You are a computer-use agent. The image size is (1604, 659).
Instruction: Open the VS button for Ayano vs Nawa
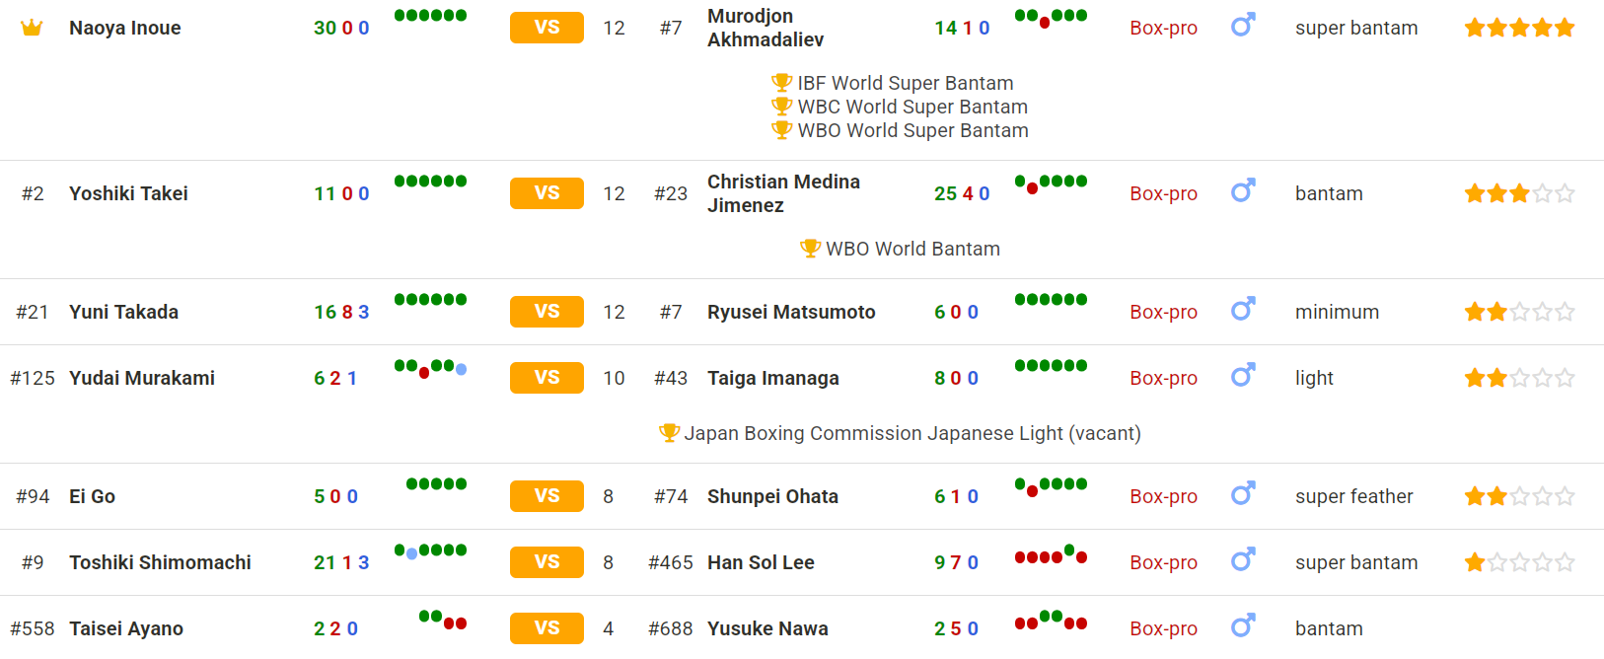click(x=547, y=628)
